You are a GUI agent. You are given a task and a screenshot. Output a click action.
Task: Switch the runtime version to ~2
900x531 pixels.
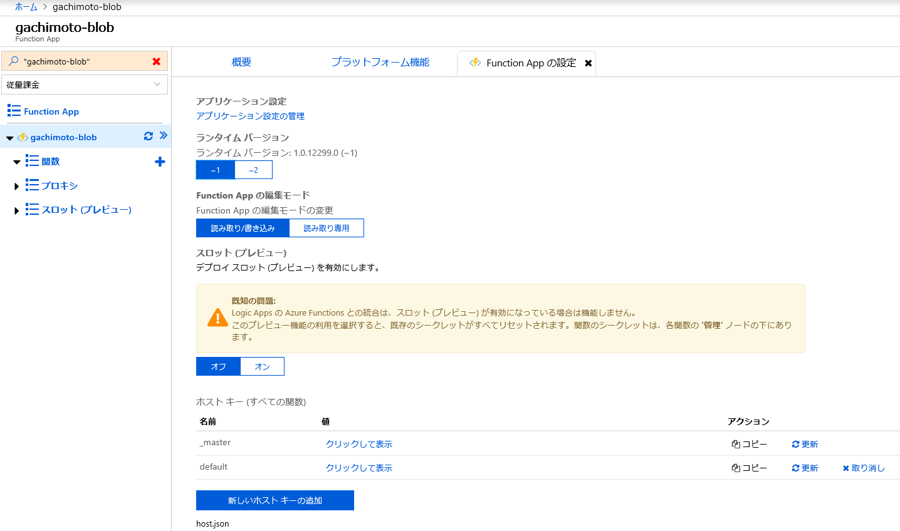click(x=253, y=169)
